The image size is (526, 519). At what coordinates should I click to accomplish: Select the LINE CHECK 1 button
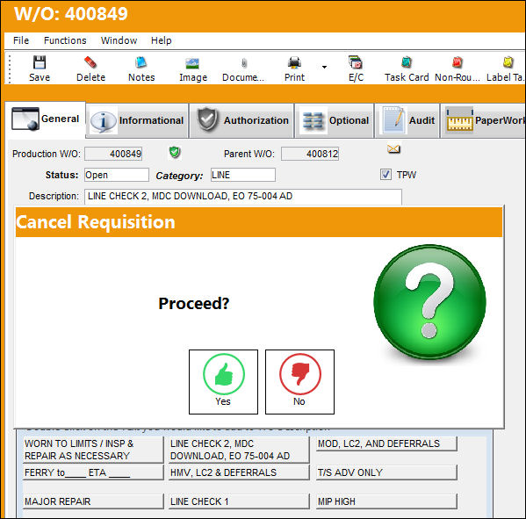pyautogui.click(x=239, y=501)
